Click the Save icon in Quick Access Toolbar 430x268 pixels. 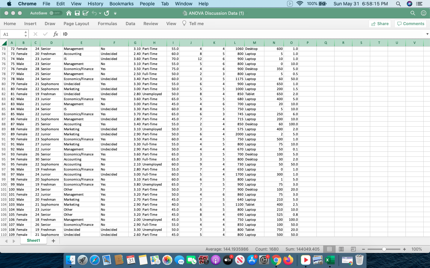pos(77,13)
